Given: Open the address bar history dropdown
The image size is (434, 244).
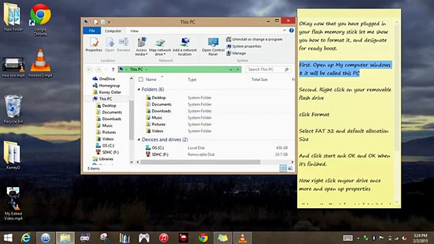Looking at the screenshot, I should point(231,69).
